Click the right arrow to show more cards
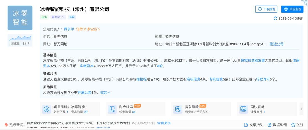308x130 pixels. 301,109
